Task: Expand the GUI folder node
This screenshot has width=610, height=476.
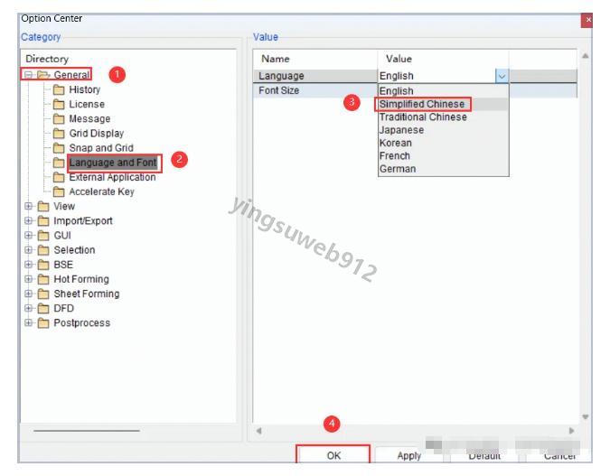Action: [x=28, y=235]
